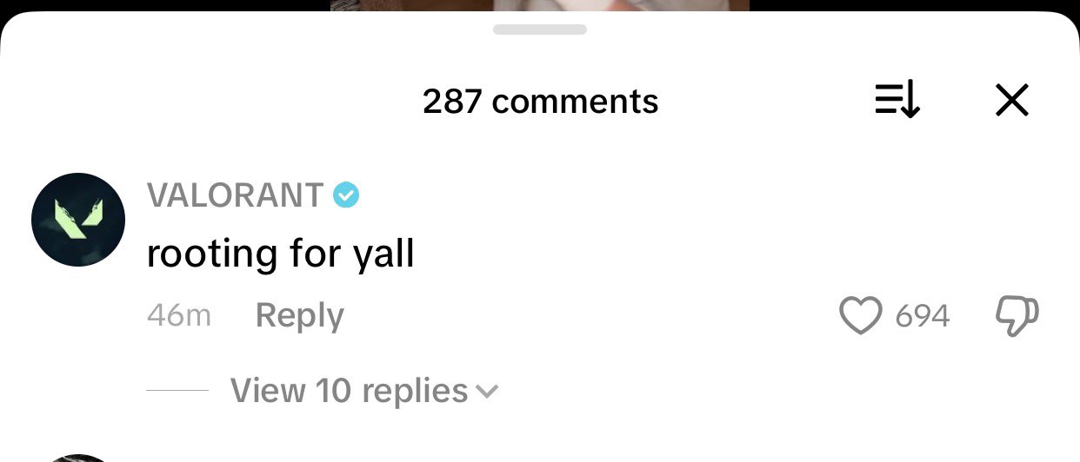1080x462 pixels.
Task: Tap the 46m timestamp under the comment
Action: click(x=179, y=315)
